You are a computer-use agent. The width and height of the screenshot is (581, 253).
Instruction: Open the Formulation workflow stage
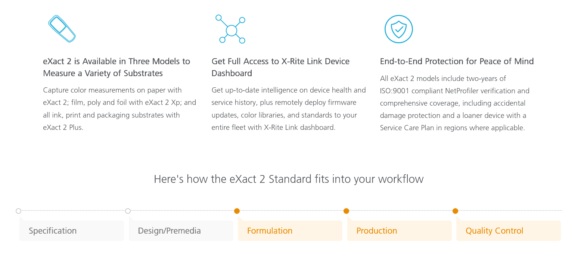pyautogui.click(x=290, y=231)
